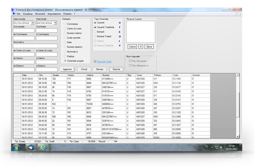Click the Ora finale input field
This screenshot has width=255, height=166.
[x=47, y=31]
